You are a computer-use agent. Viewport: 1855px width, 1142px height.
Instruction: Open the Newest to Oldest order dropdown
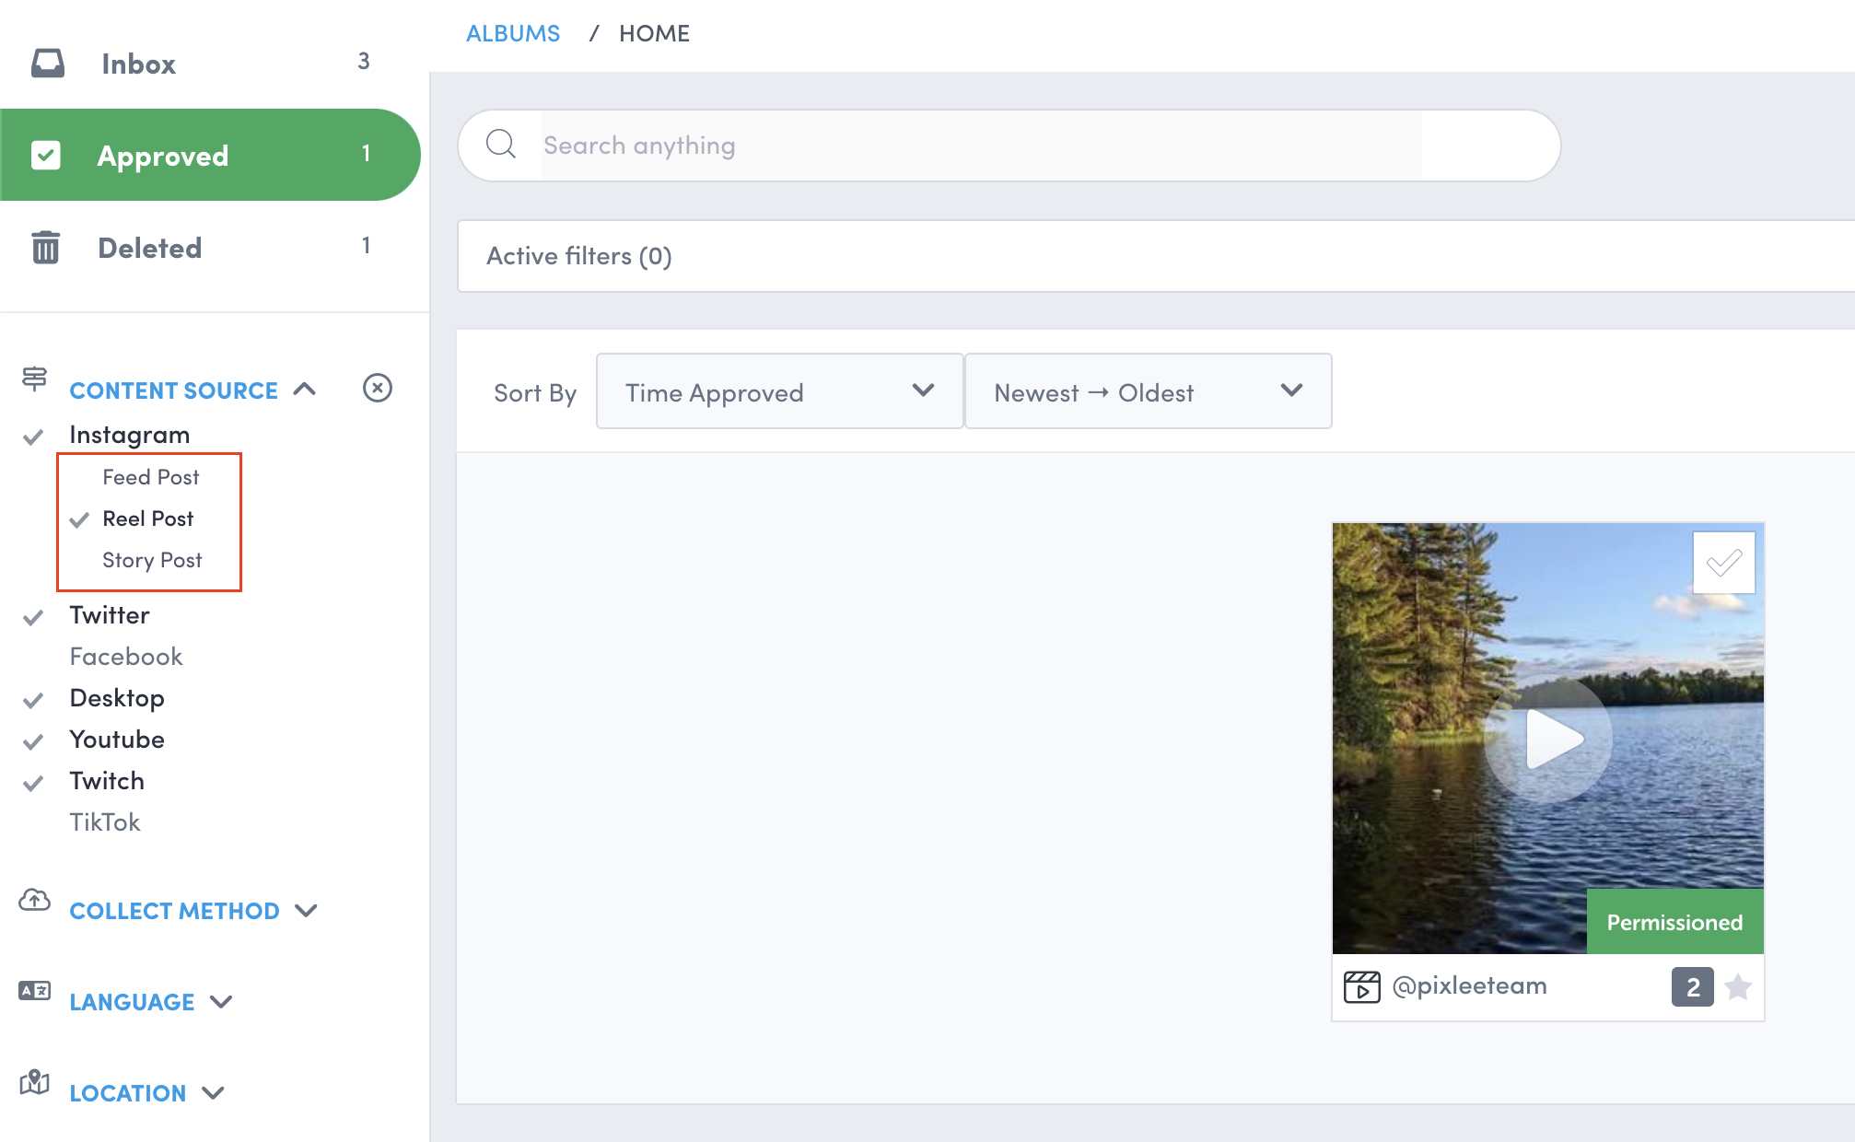point(1148,391)
